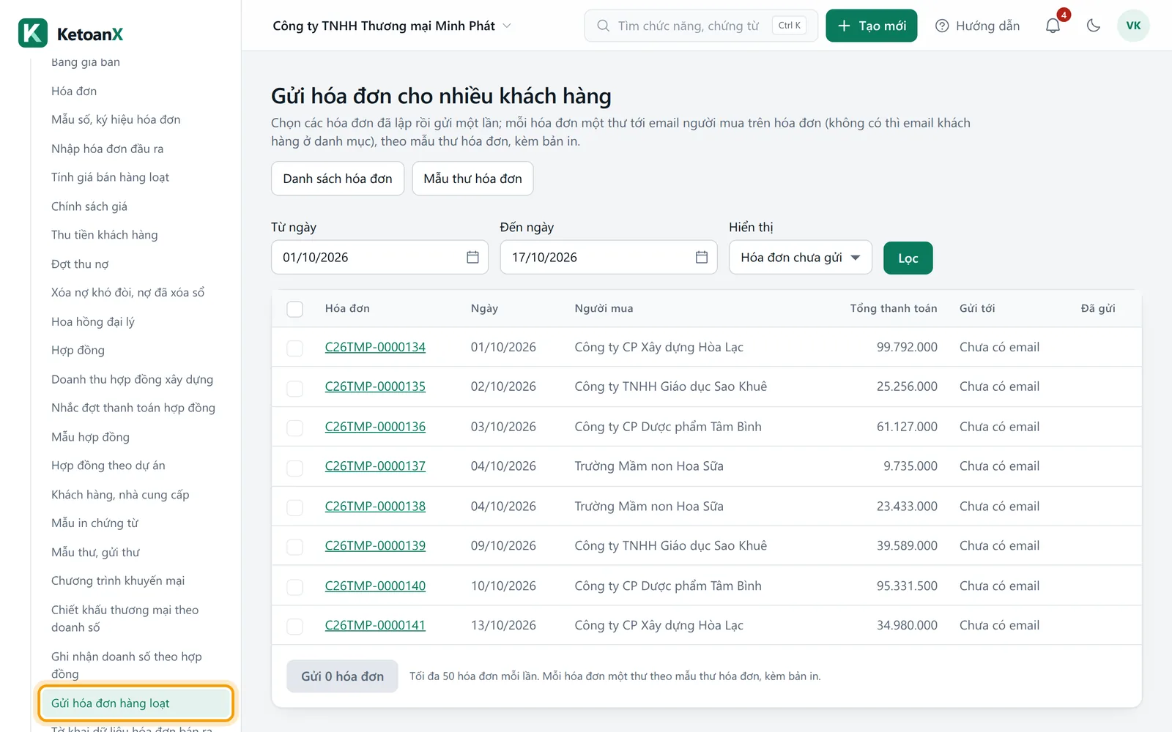1172x732 pixels.
Task: Click Gửi 0 hóa đơn button
Action: [342, 676]
